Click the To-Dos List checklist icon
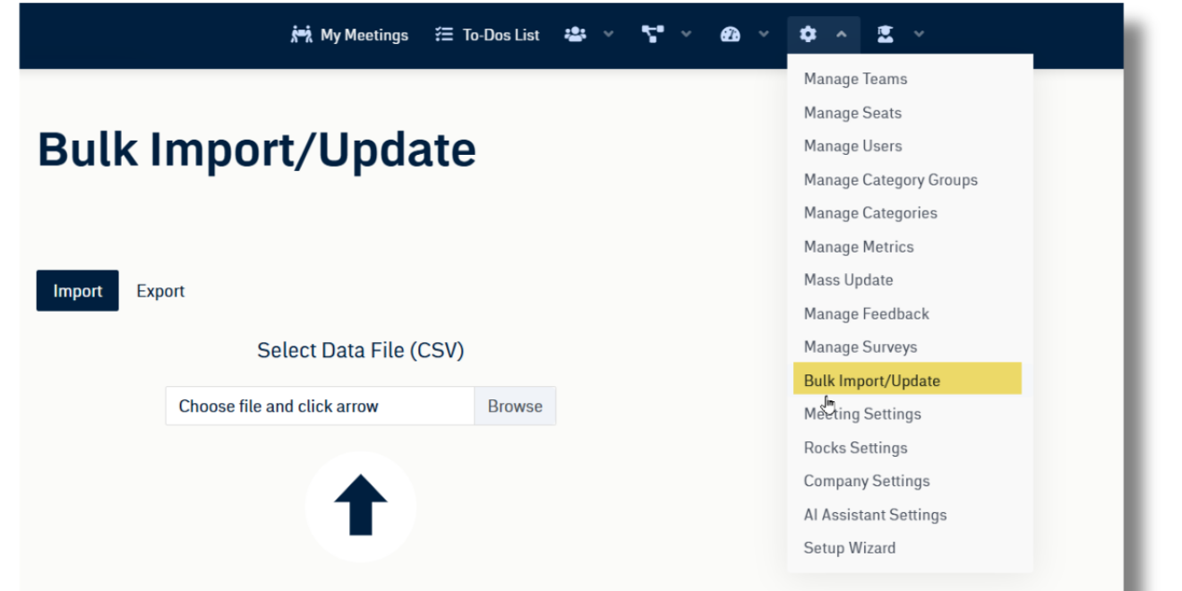This screenshot has width=1182, height=591. pos(443,35)
